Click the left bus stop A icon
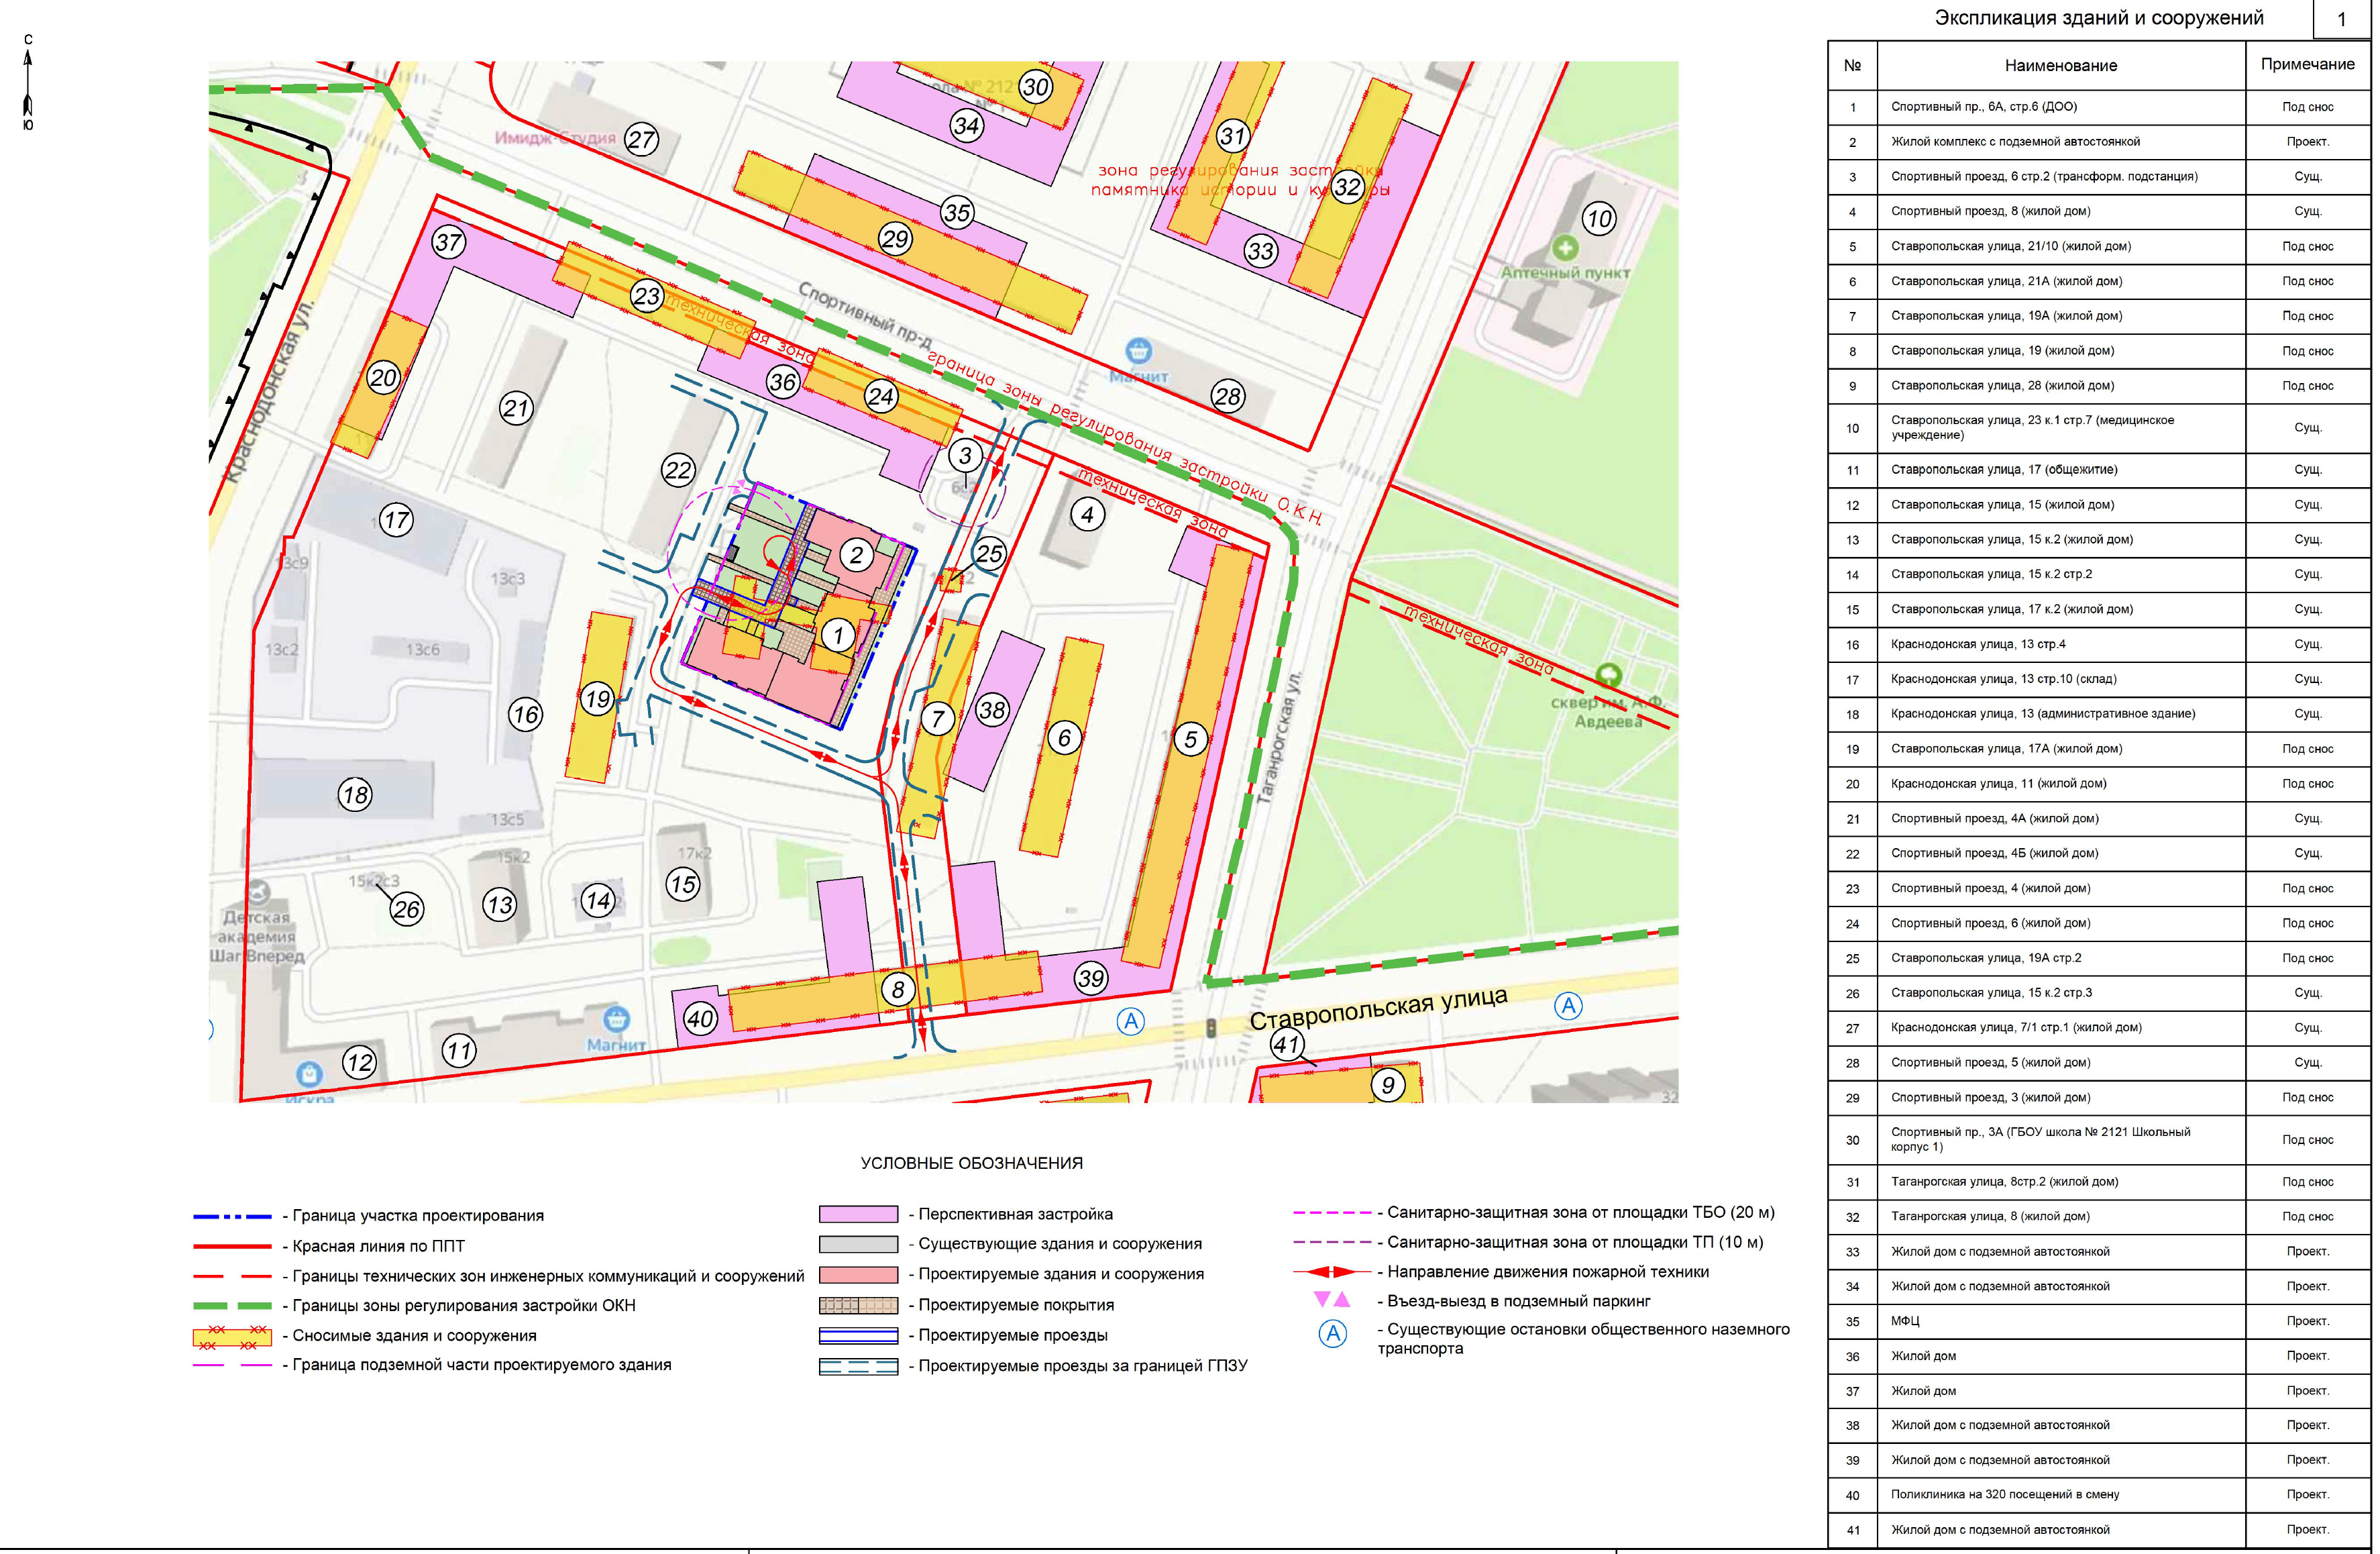Viewport: 2380px width, 1554px height. [1131, 1021]
